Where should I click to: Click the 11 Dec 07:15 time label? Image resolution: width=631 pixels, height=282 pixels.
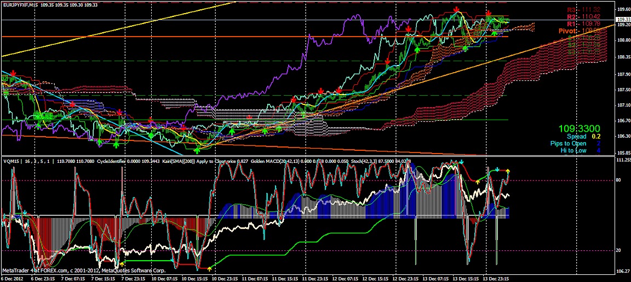pos(254,278)
